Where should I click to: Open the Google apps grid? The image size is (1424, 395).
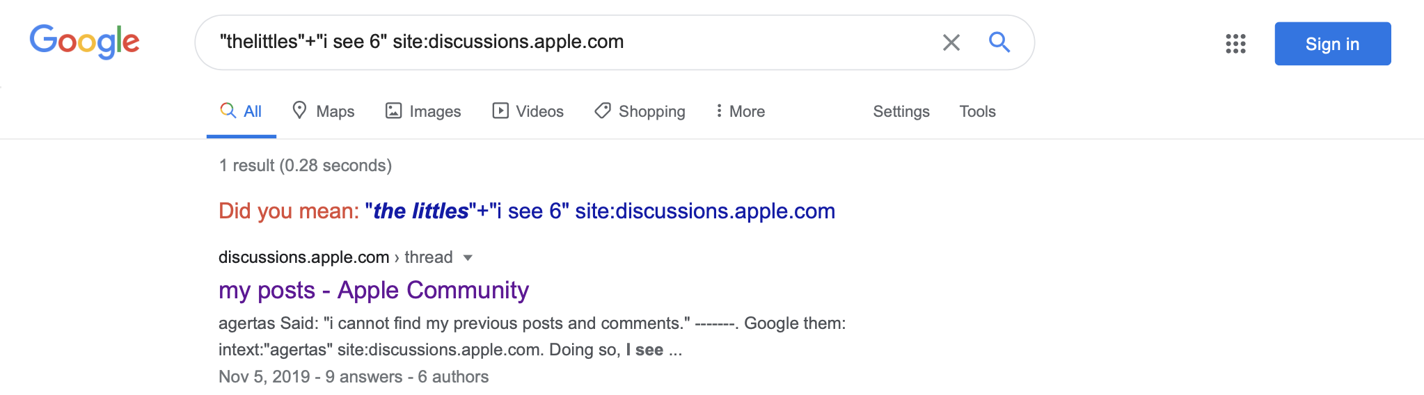tap(1235, 44)
